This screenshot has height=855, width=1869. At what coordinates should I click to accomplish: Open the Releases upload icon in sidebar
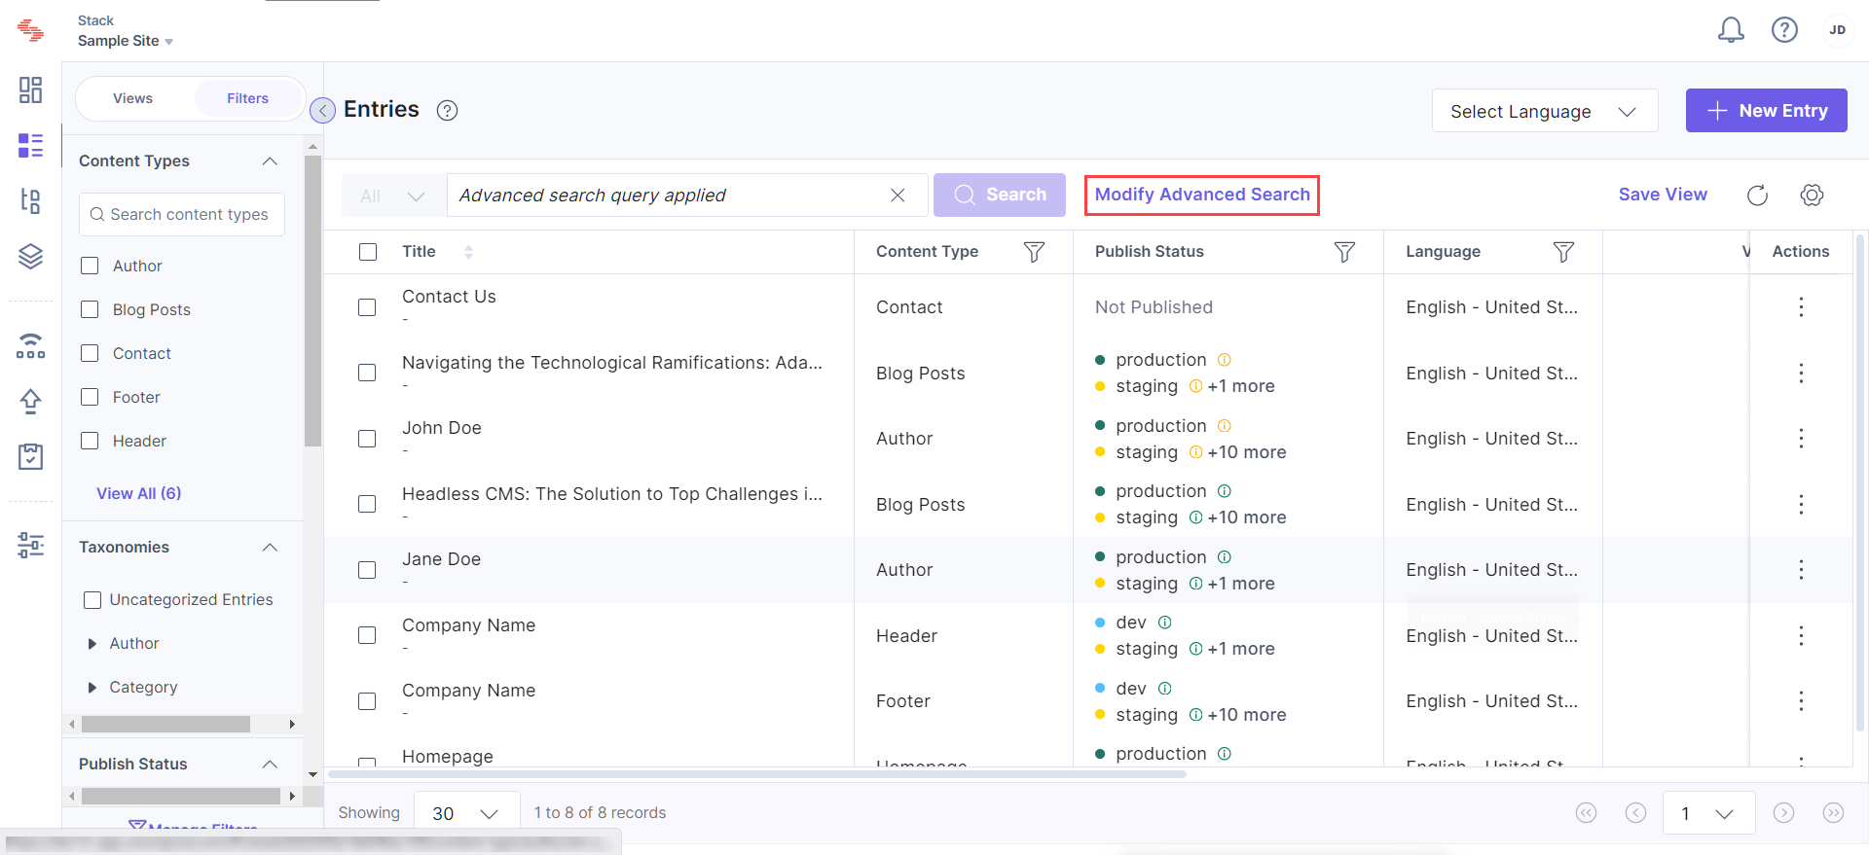[x=31, y=401]
